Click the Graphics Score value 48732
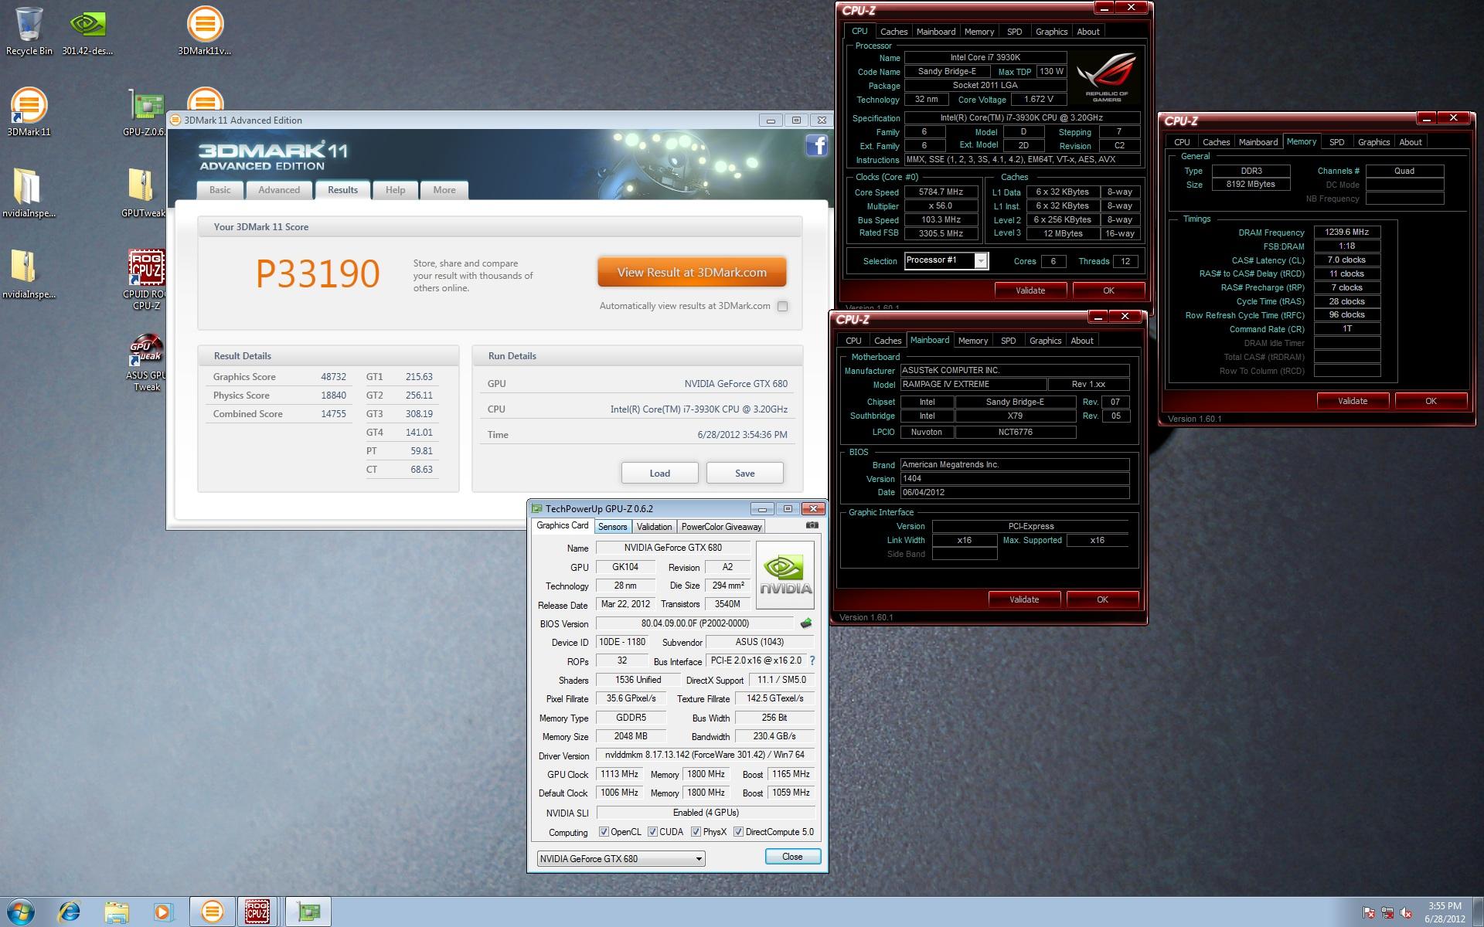Viewport: 1484px width, 927px height. pyautogui.click(x=333, y=377)
